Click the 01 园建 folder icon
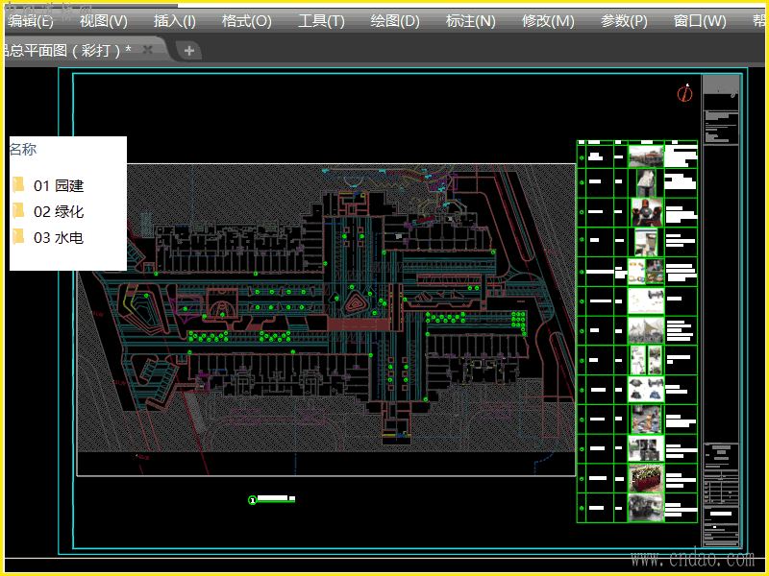The image size is (769, 576). pos(18,185)
